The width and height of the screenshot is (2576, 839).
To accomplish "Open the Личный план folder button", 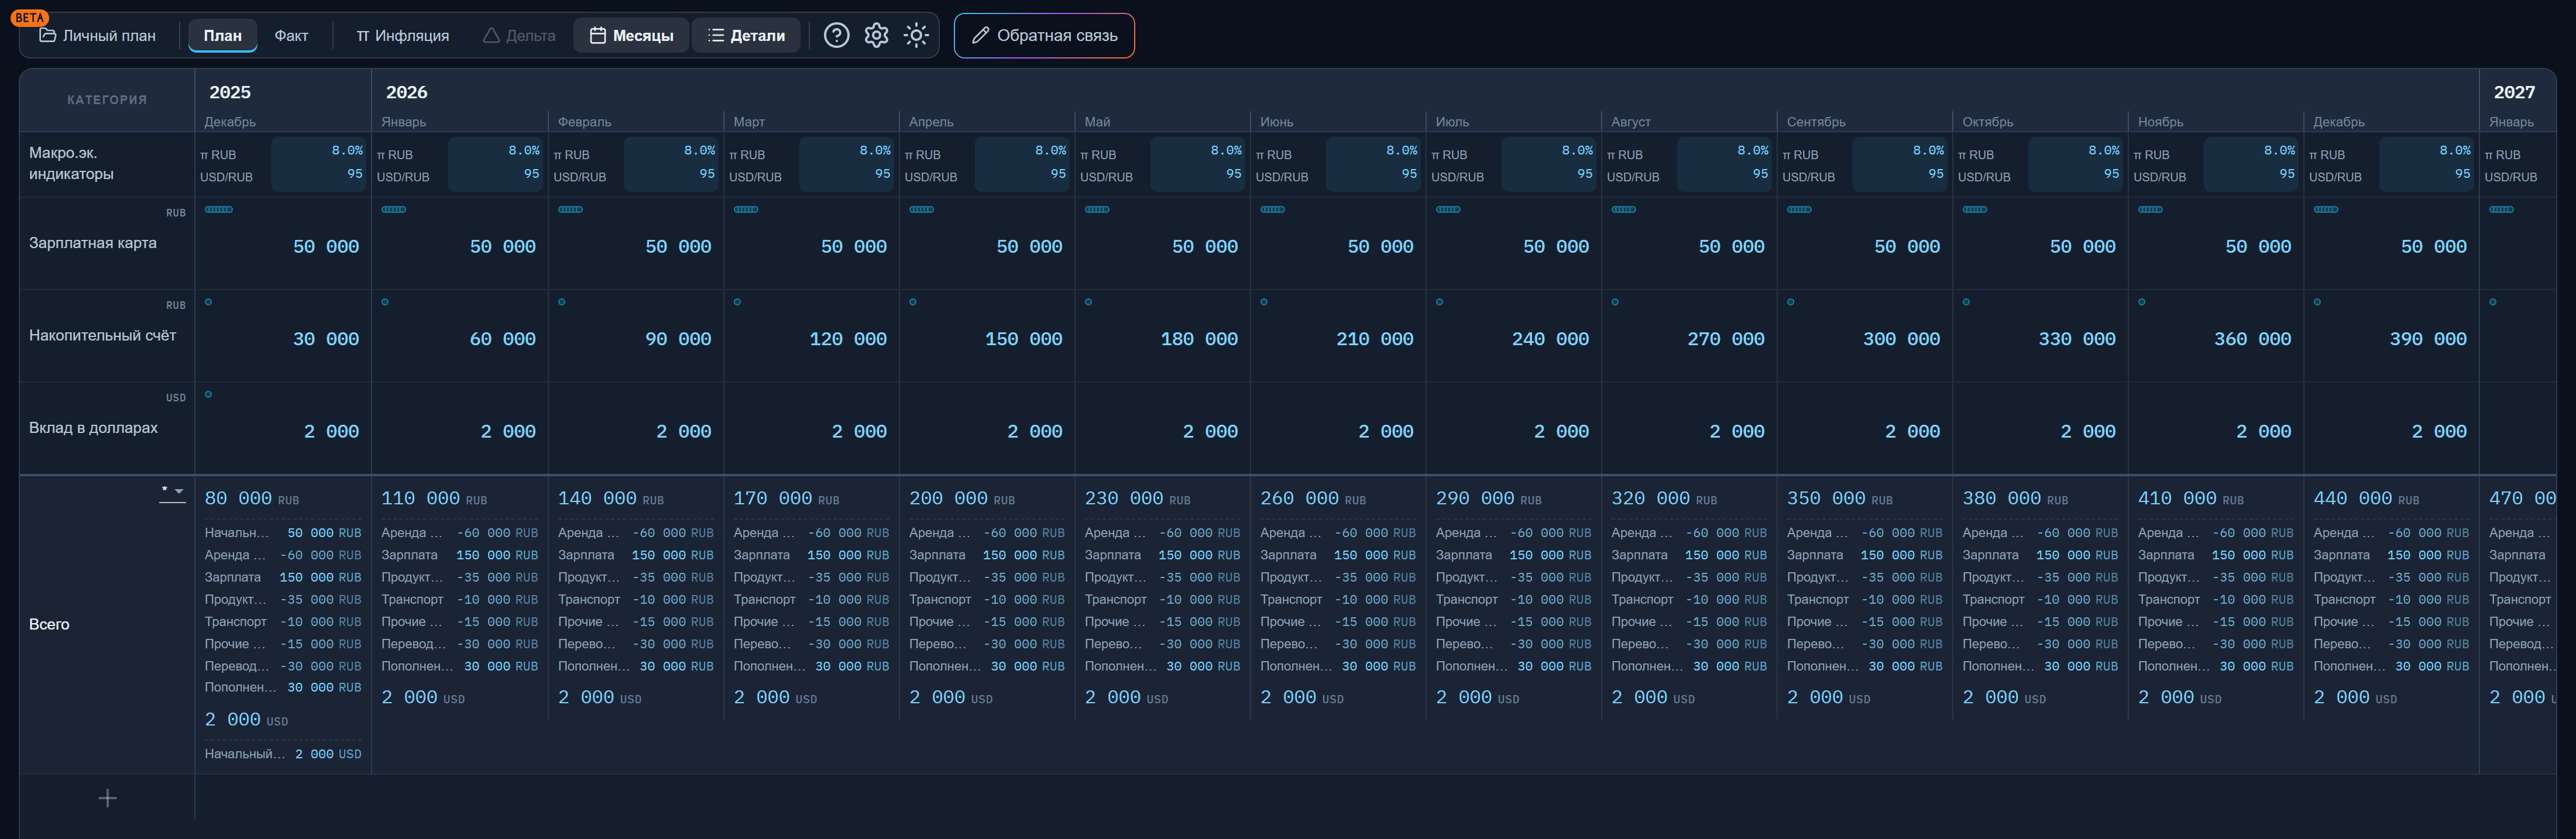I will (98, 35).
